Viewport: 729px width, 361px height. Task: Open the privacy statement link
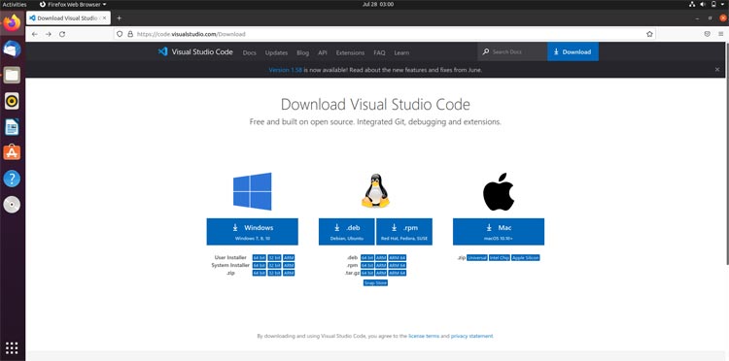[471, 336]
